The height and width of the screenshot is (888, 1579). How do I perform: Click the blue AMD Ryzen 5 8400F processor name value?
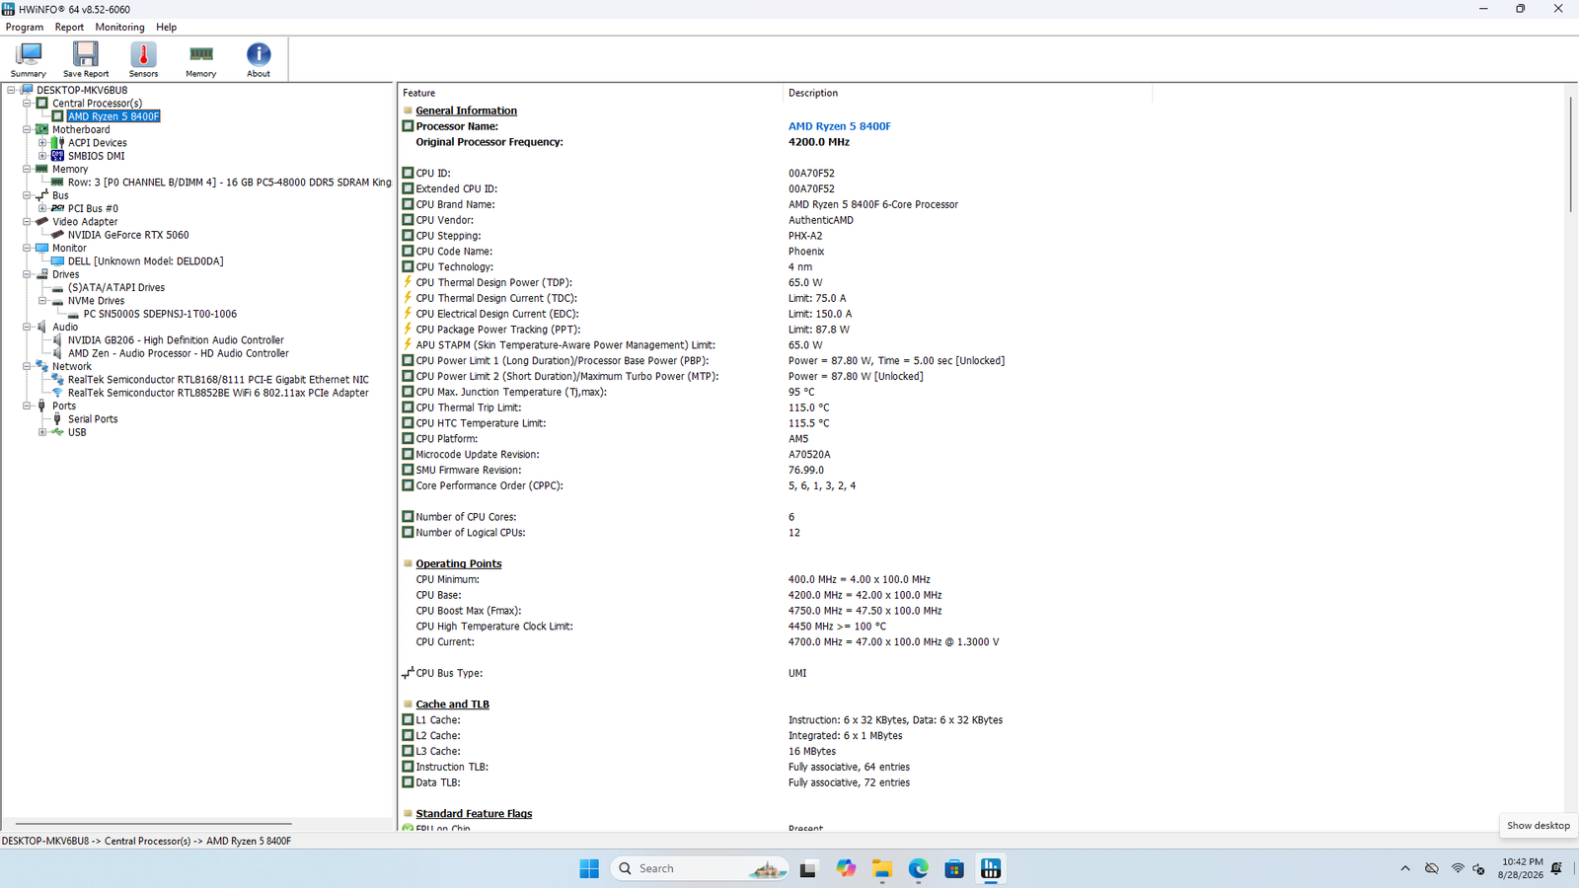coord(839,126)
